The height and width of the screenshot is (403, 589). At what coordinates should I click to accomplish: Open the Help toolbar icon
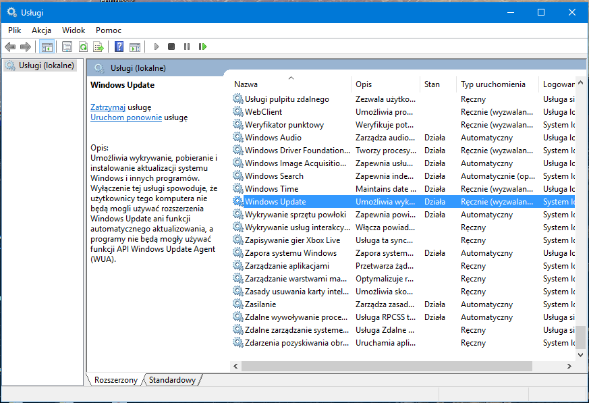click(x=119, y=47)
